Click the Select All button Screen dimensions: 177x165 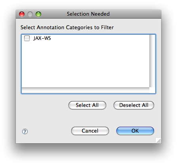pyautogui.click(x=87, y=105)
